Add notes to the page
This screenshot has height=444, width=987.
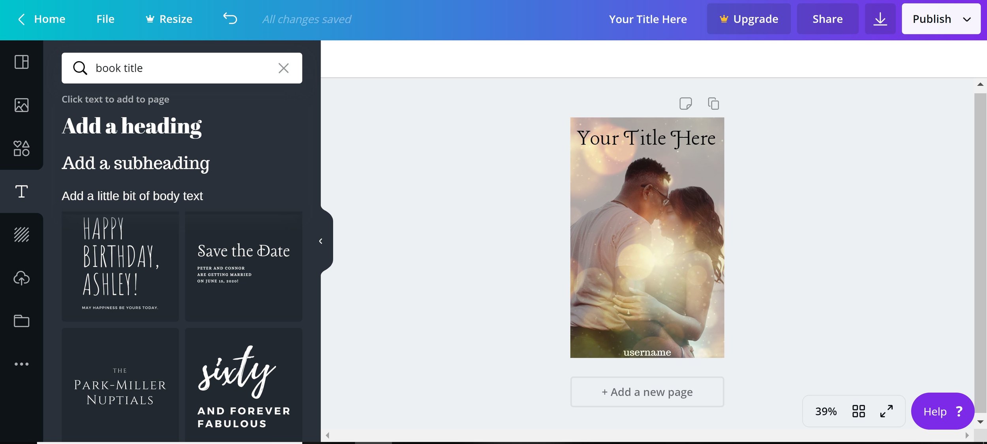click(685, 104)
